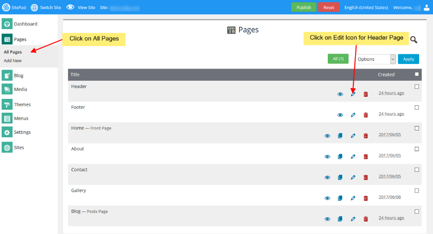Duplicate the Home page using clone icon
This screenshot has height=234, width=433.
[340, 136]
